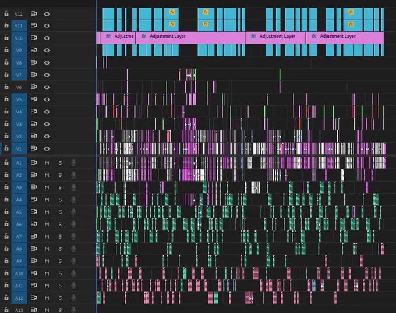Toggle sync lock for track V5
Viewport: 396px width, 313px height.
[x=34, y=99]
